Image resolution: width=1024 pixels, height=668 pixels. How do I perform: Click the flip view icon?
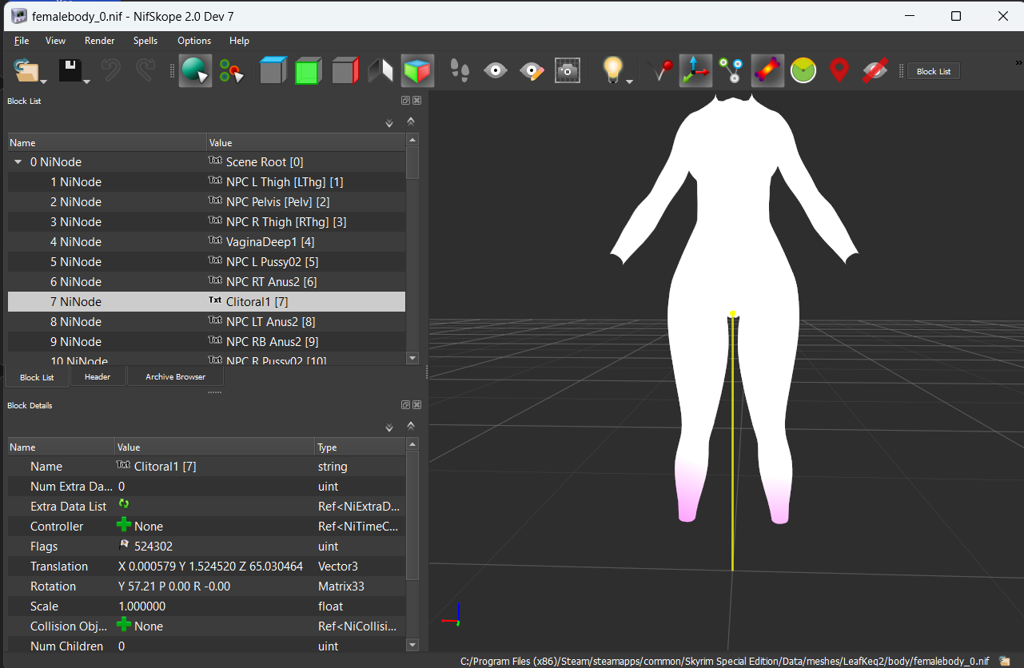[381, 71]
